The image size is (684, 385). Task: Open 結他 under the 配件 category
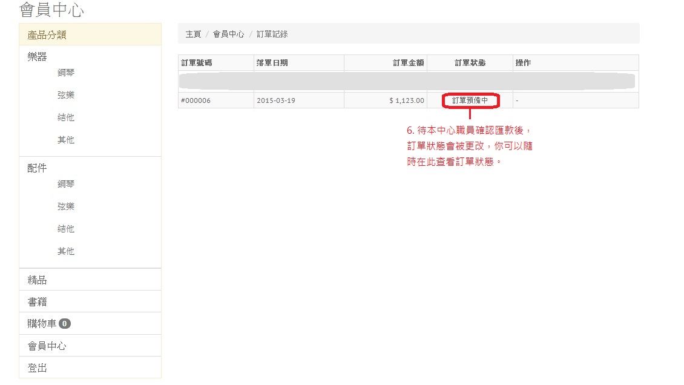click(x=66, y=229)
